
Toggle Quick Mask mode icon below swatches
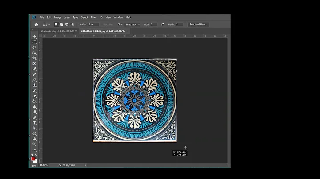34,167
